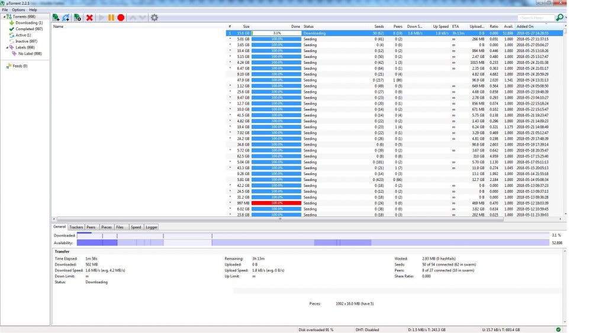Open the File menu
The height and width of the screenshot is (333, 592).
pyautogui.click(x=5, y=10)
